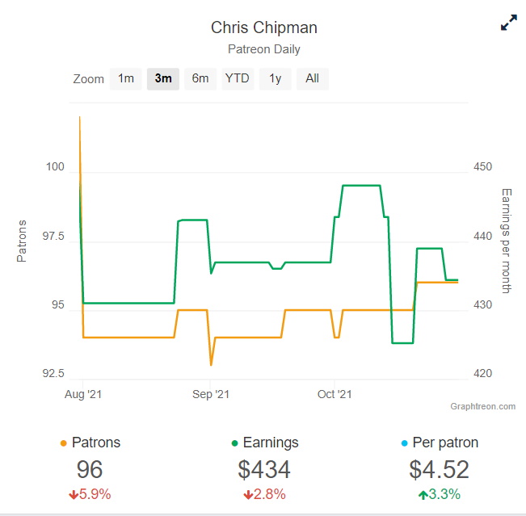Click the Patreon Daily subtitle
Screen dimensions: 526x516
[264, 49]
